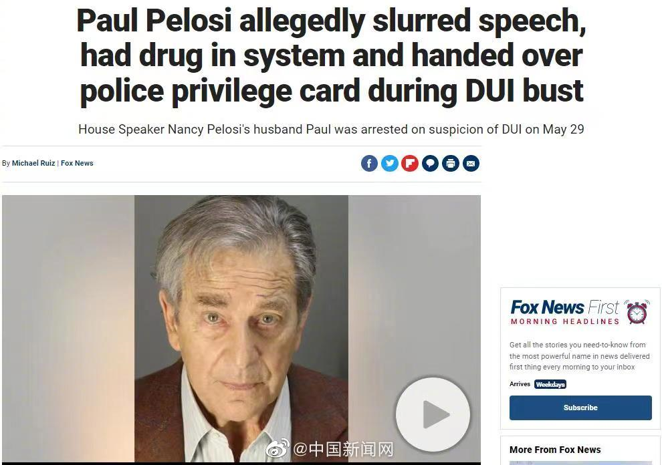Click the printer icon to print article

click(x=451, y=163)
